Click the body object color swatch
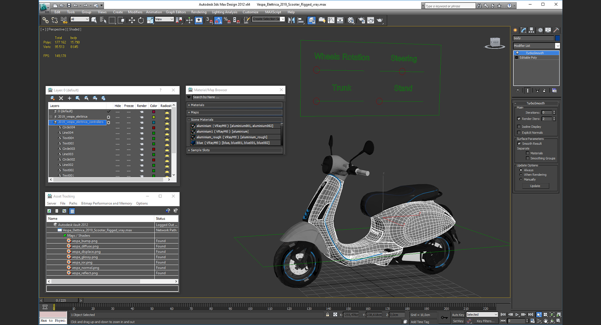Screen dimensions: 601x325 558,38
